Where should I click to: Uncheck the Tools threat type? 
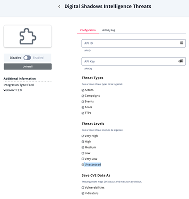83,107
